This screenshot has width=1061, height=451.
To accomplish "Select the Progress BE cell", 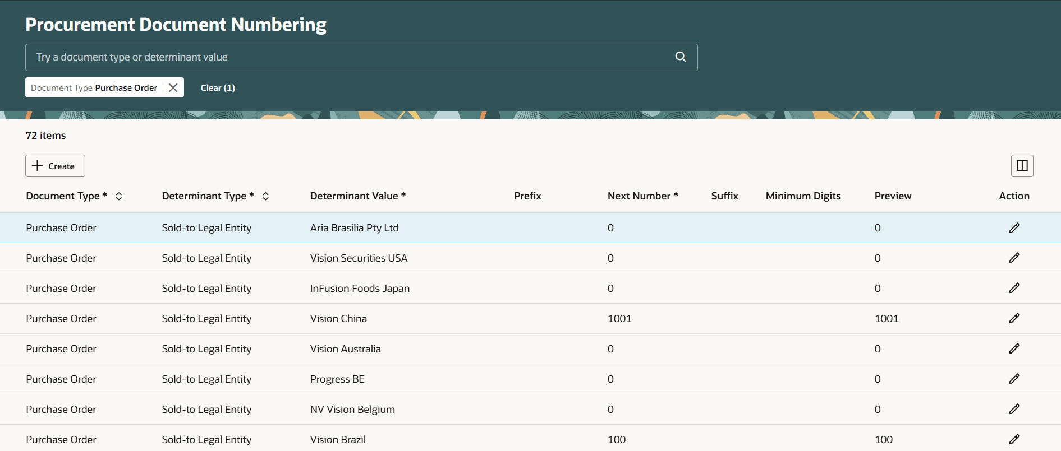I will pos(337,379).
